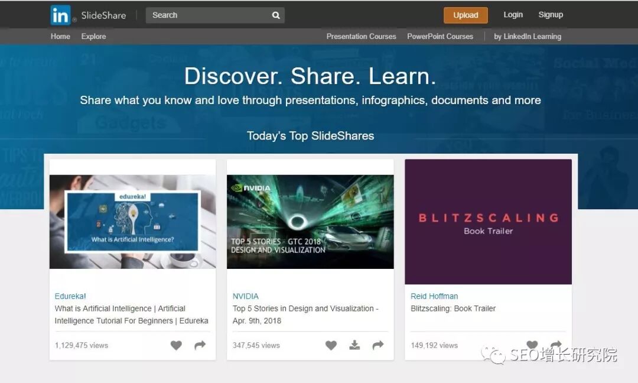638x383 pixels.
Task: Click the Today's Top SlideShares heading
Action: (311, 136)
